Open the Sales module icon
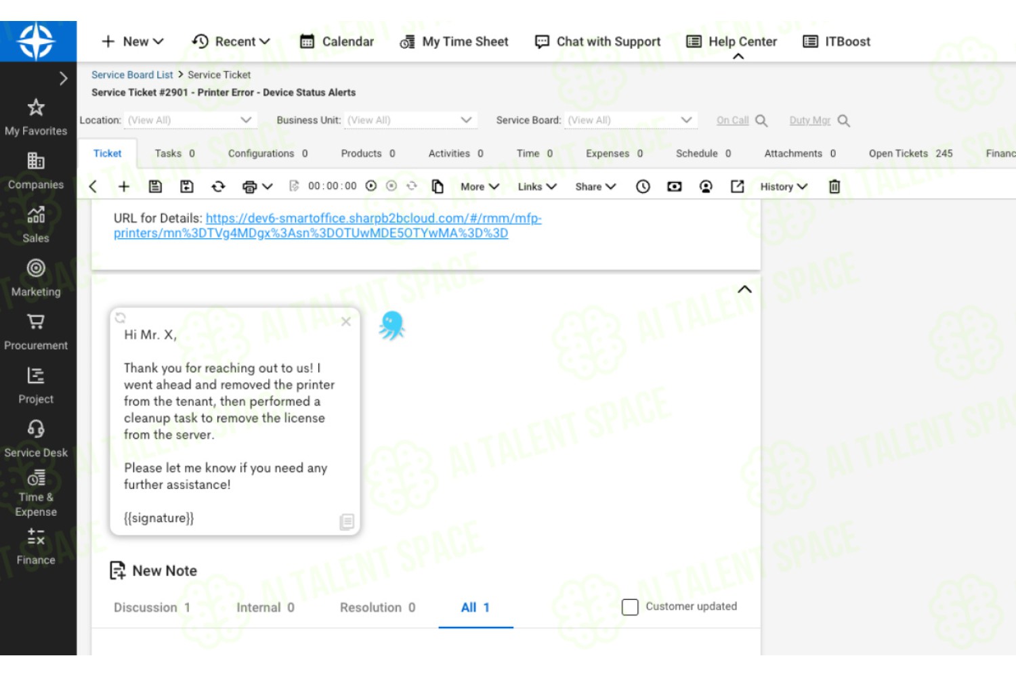Viewport: 1016px width, 677px height. point(36,215)
